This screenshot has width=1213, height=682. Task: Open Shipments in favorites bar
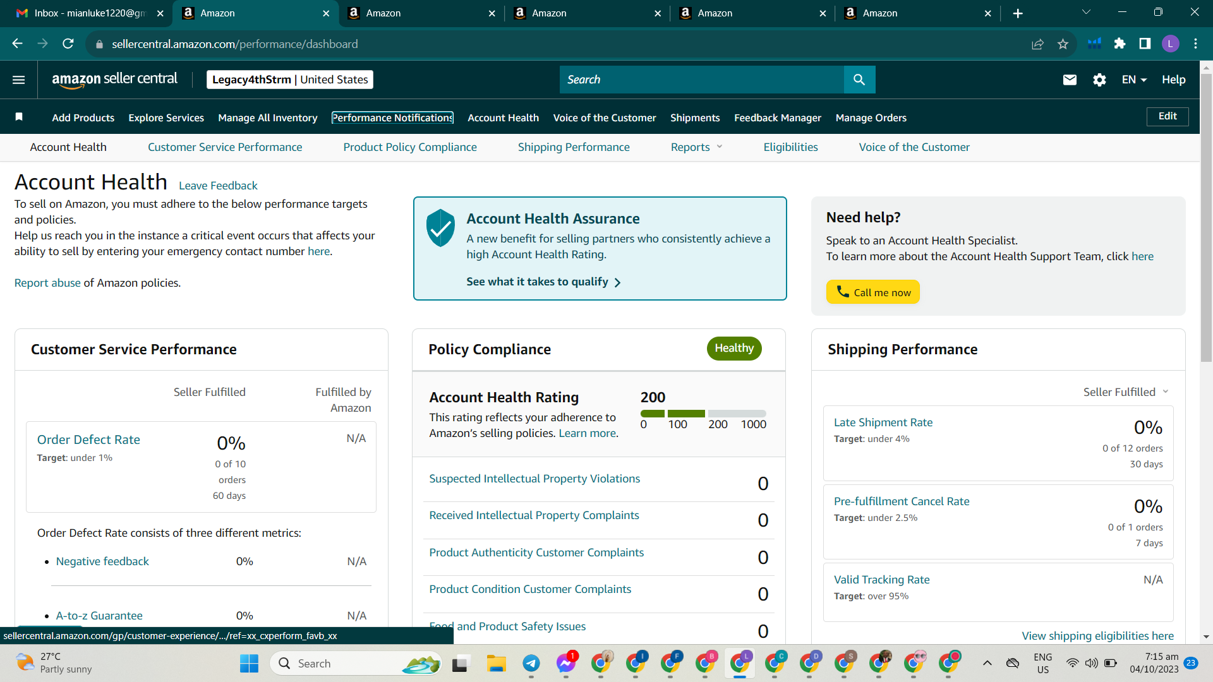695,118
